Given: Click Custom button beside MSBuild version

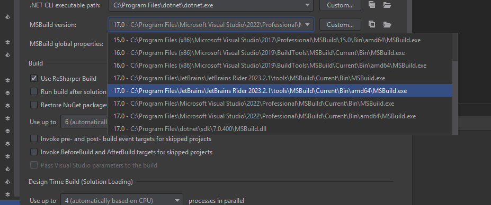Looking at the screenshot, I should (340, 24).
